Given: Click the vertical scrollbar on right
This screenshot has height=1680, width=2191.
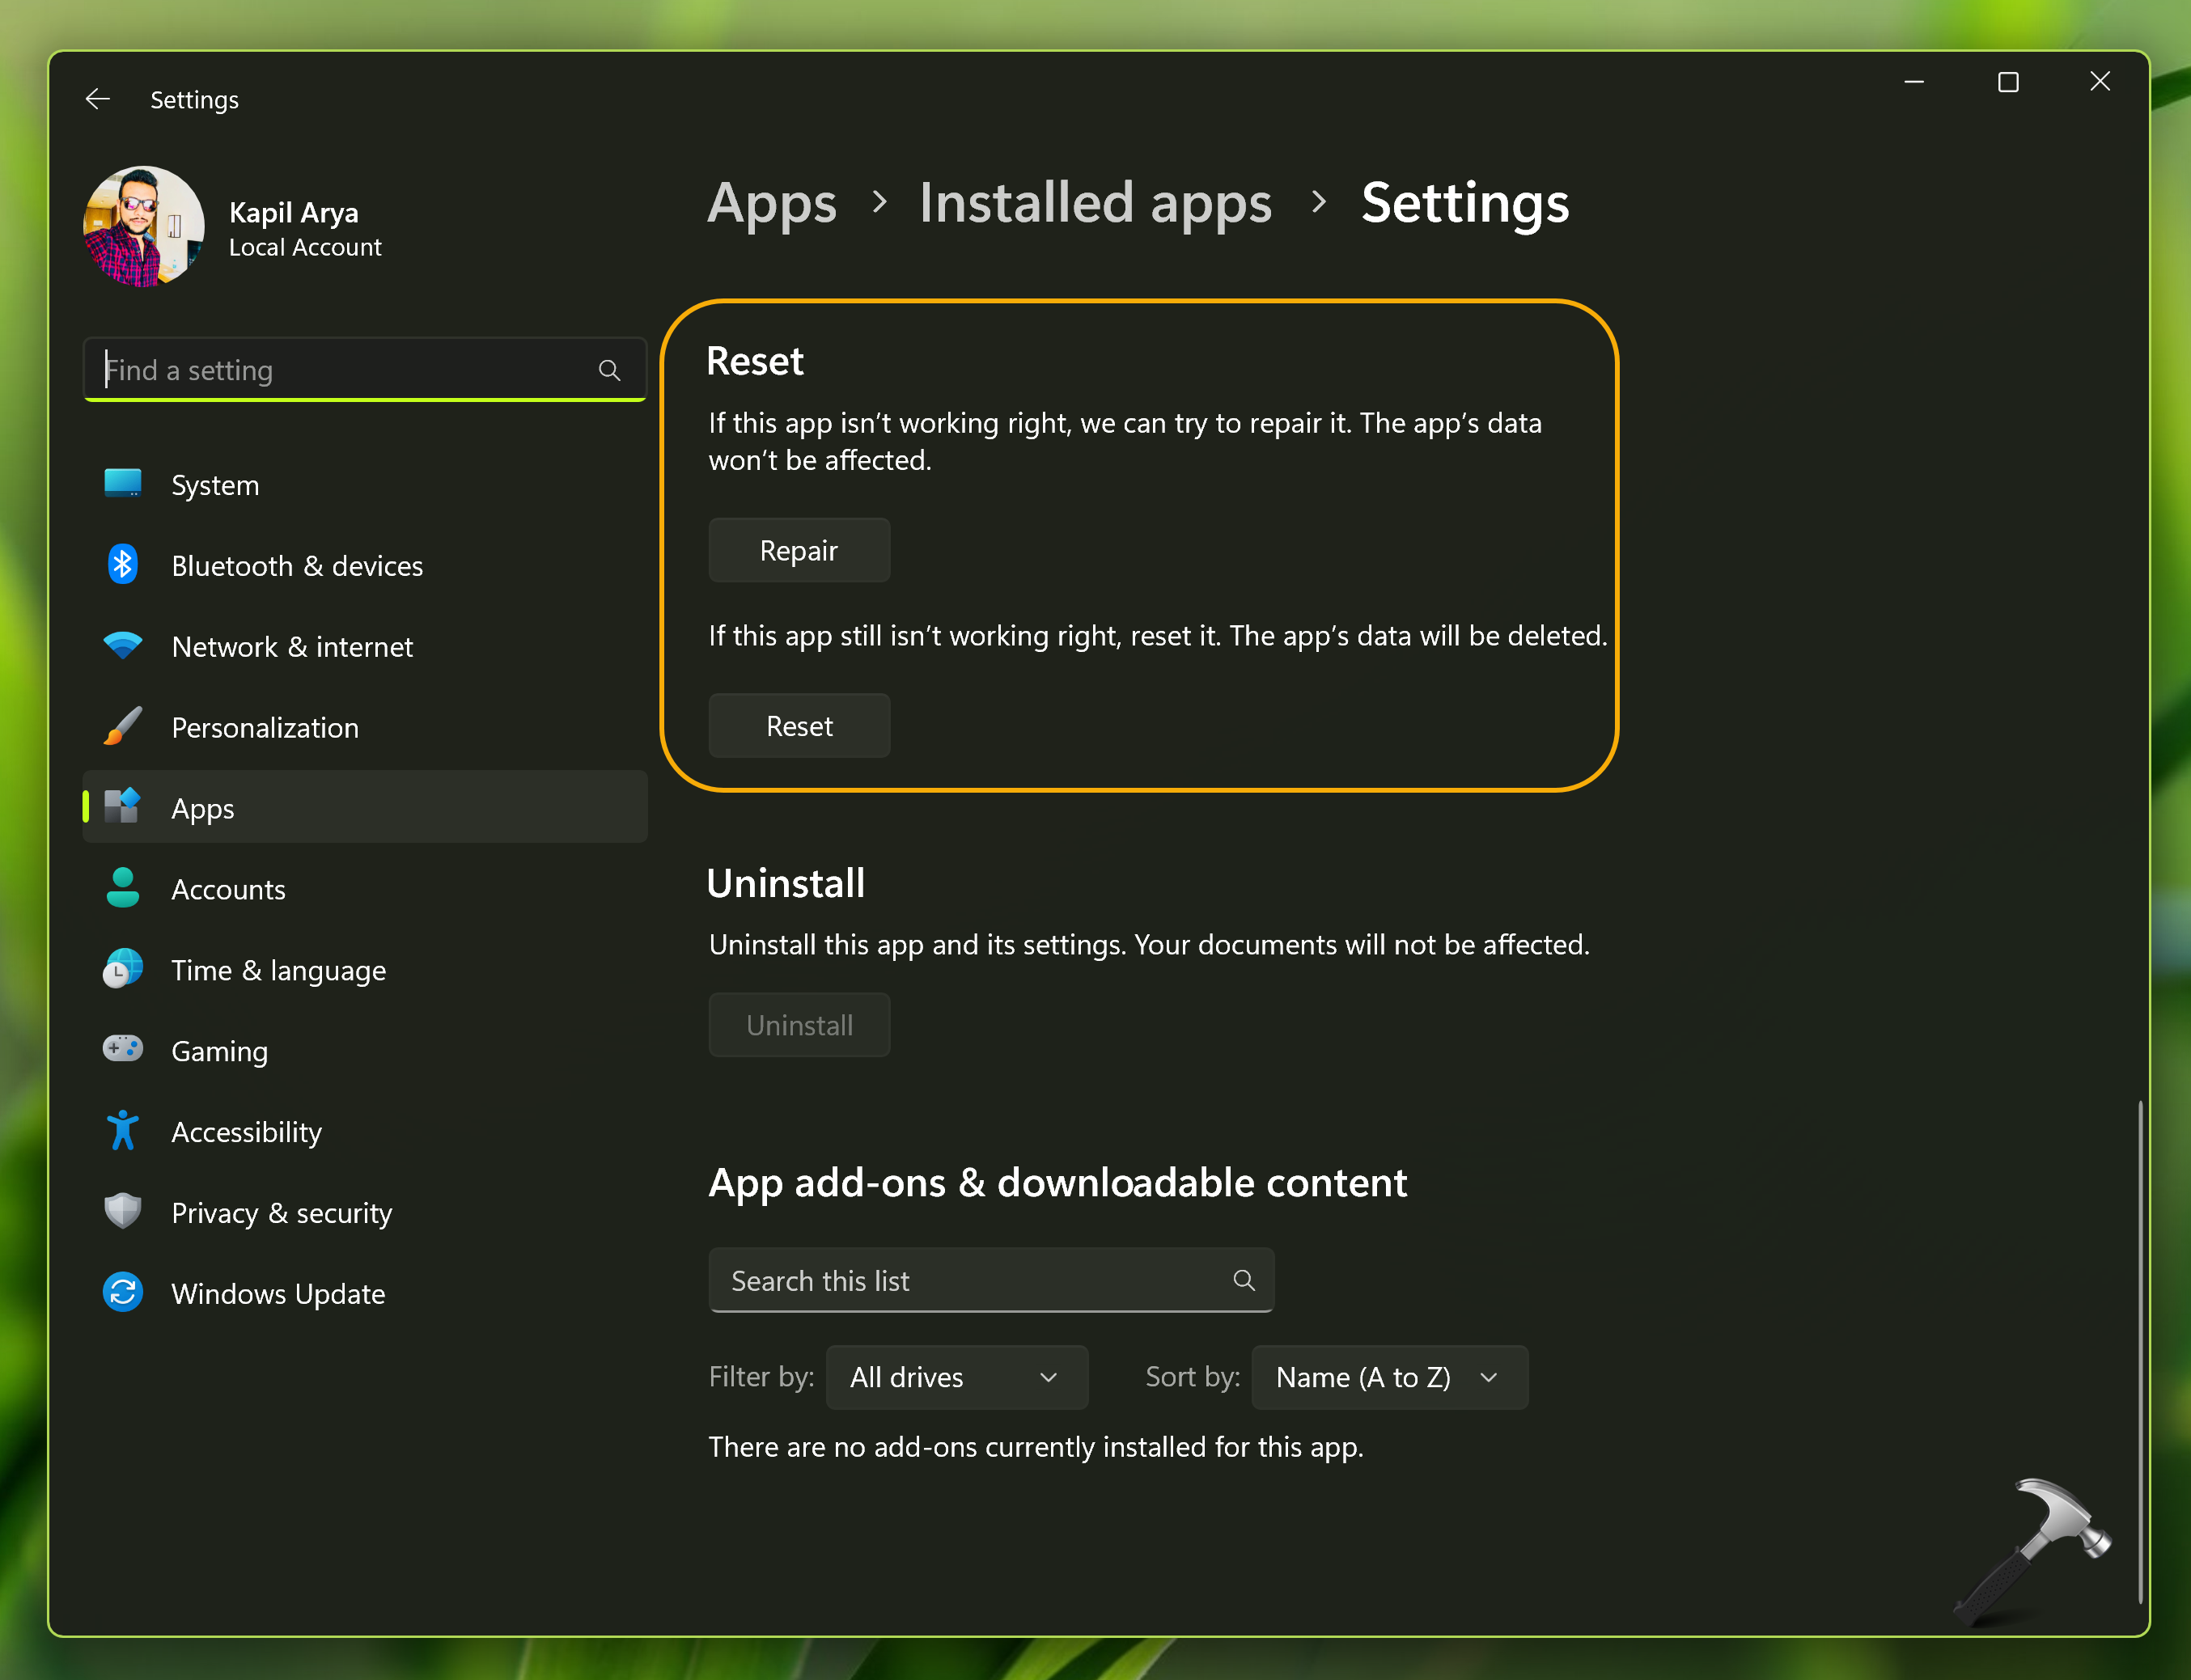Looking at the screenshot, I should coord(2139,1350).
